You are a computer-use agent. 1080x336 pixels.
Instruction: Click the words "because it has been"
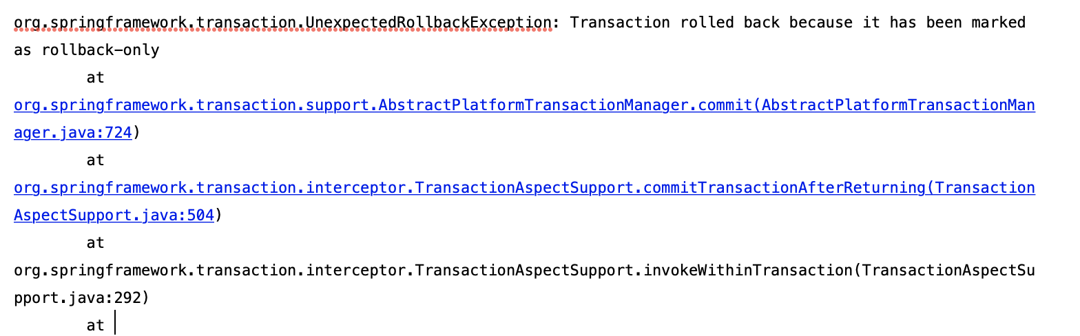875,23
